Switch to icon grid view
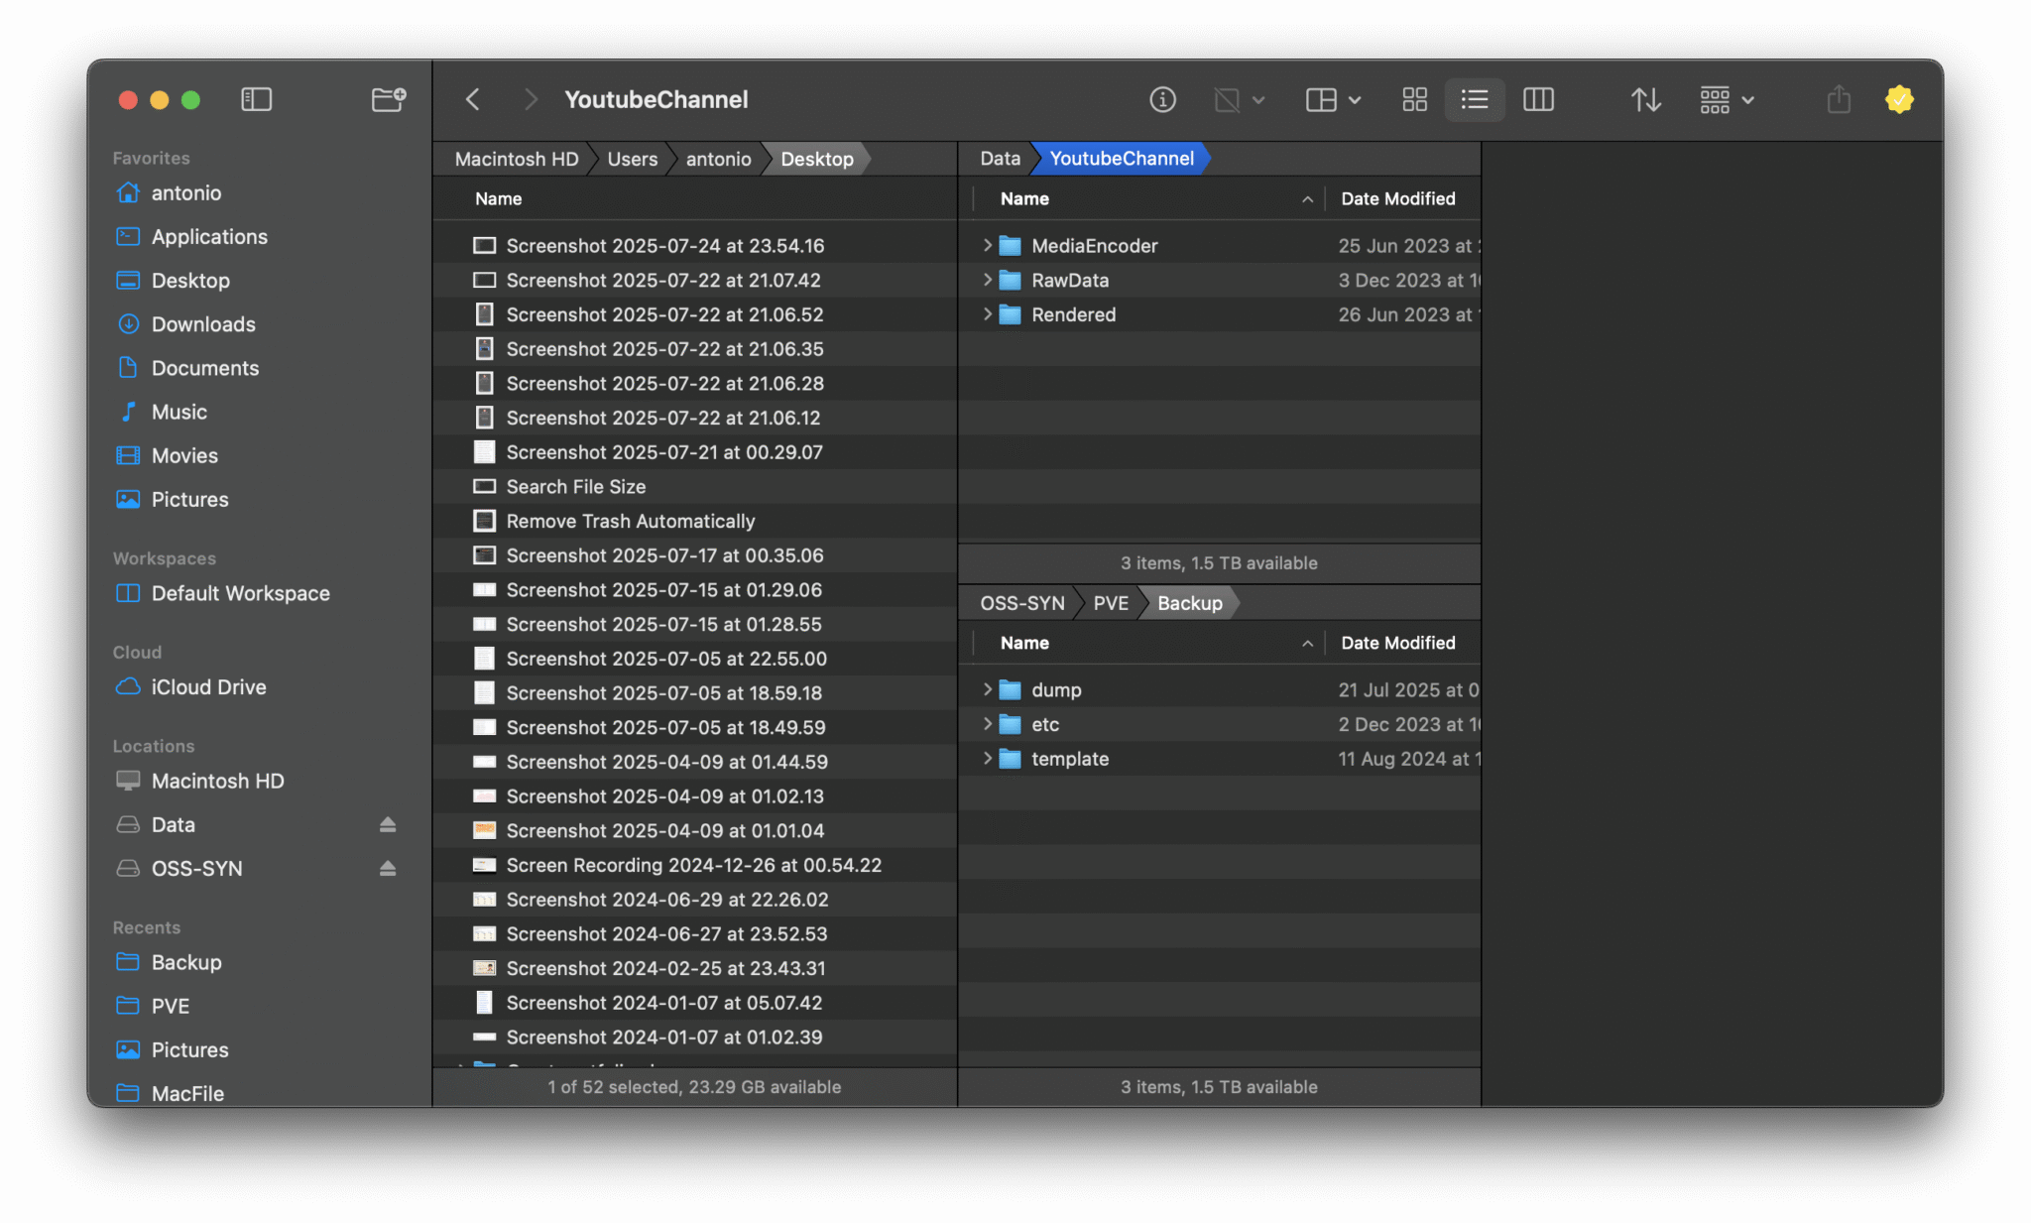 [1414, 99]
